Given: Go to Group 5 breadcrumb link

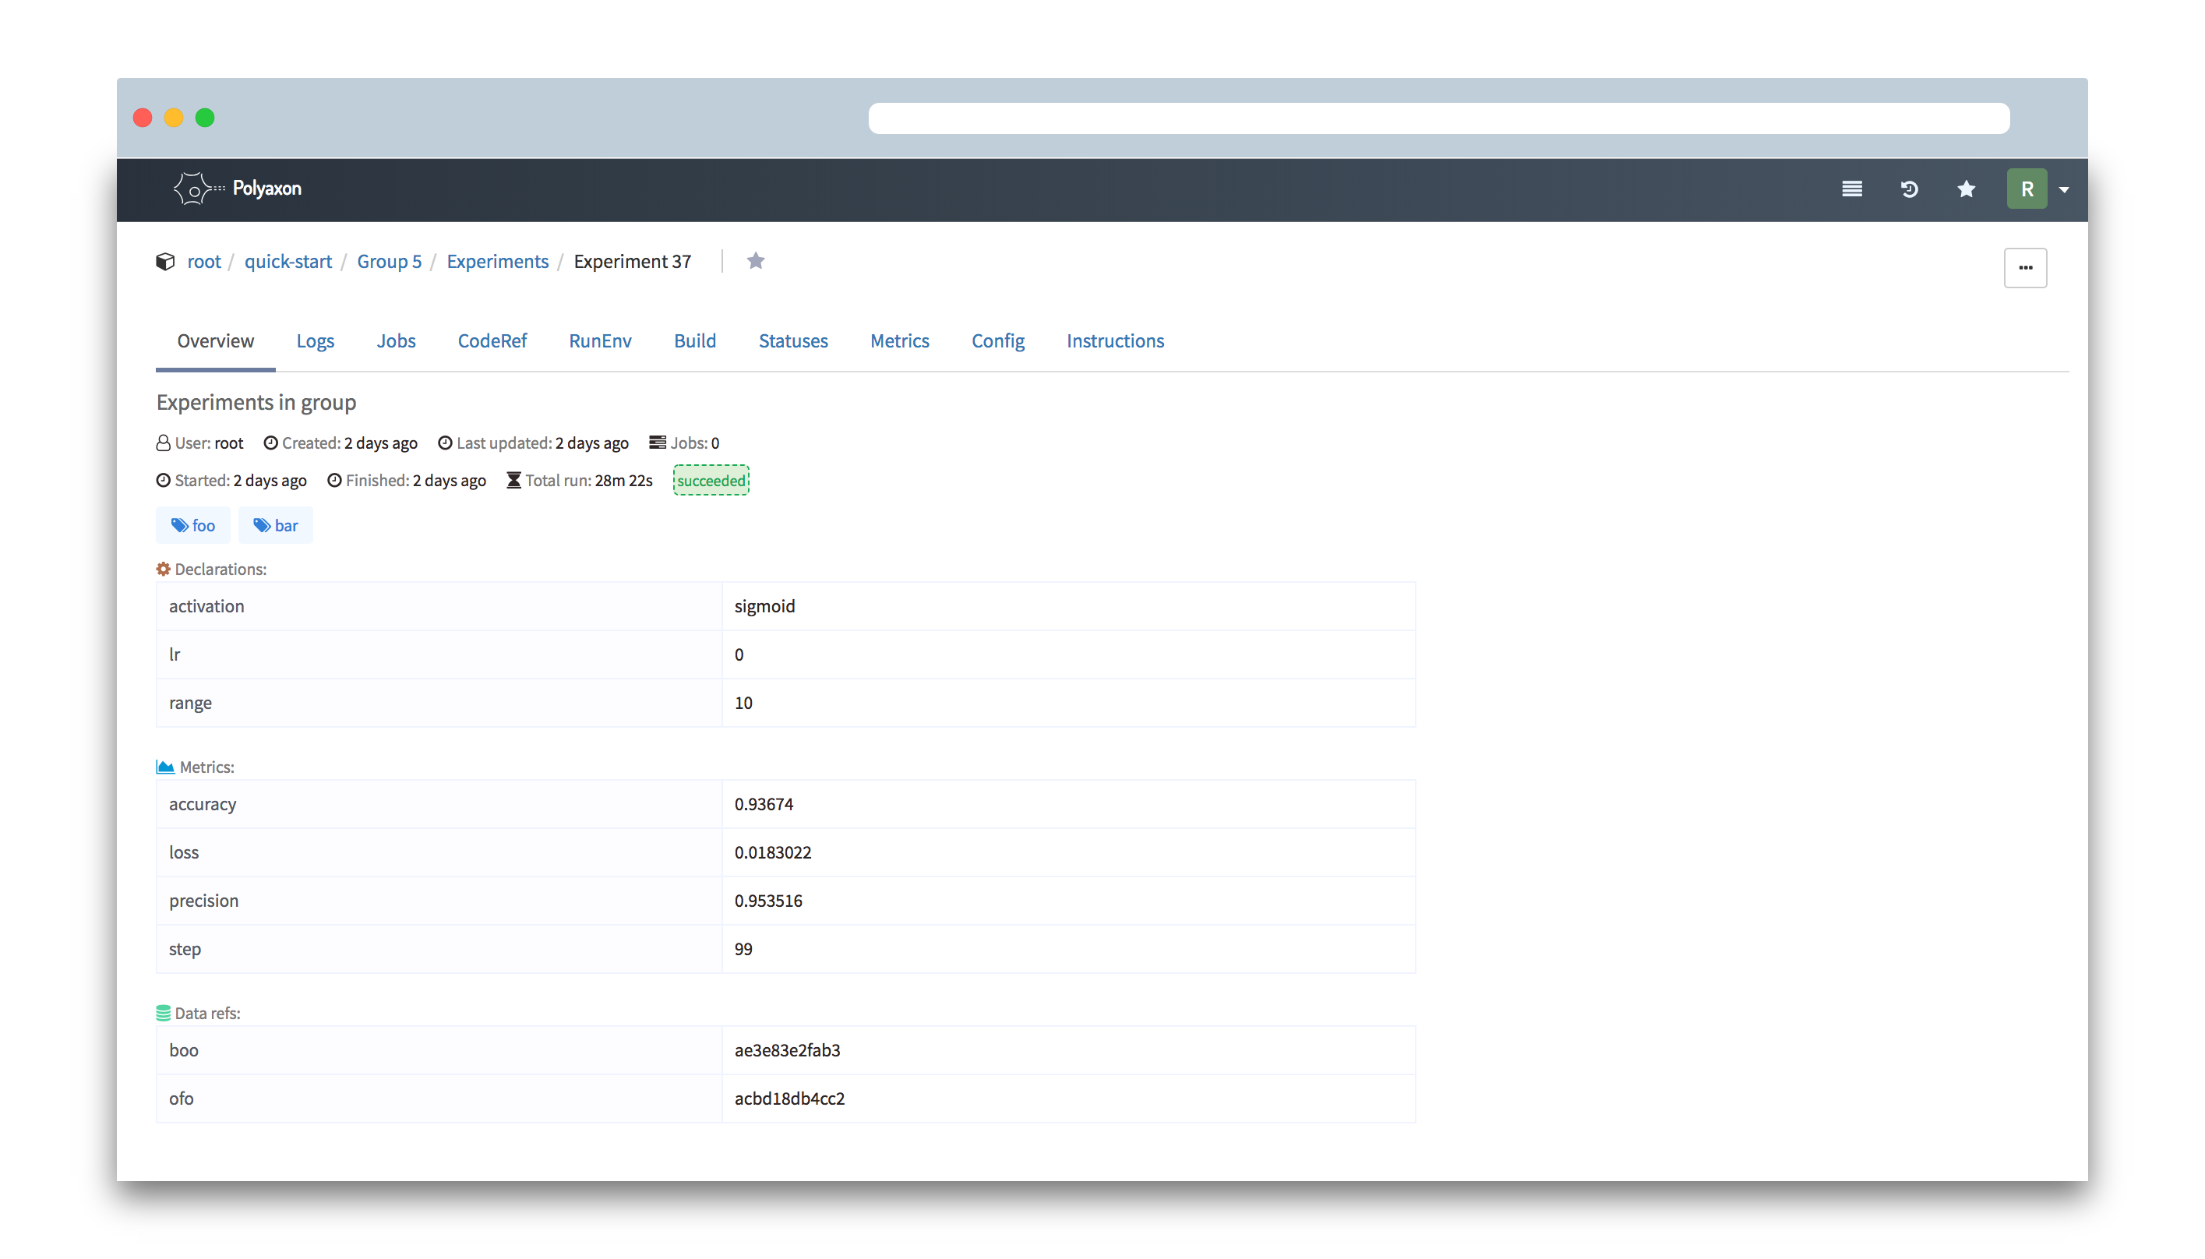Looking at the screenshot, I should pyautogui.click(x=389, y=261).
